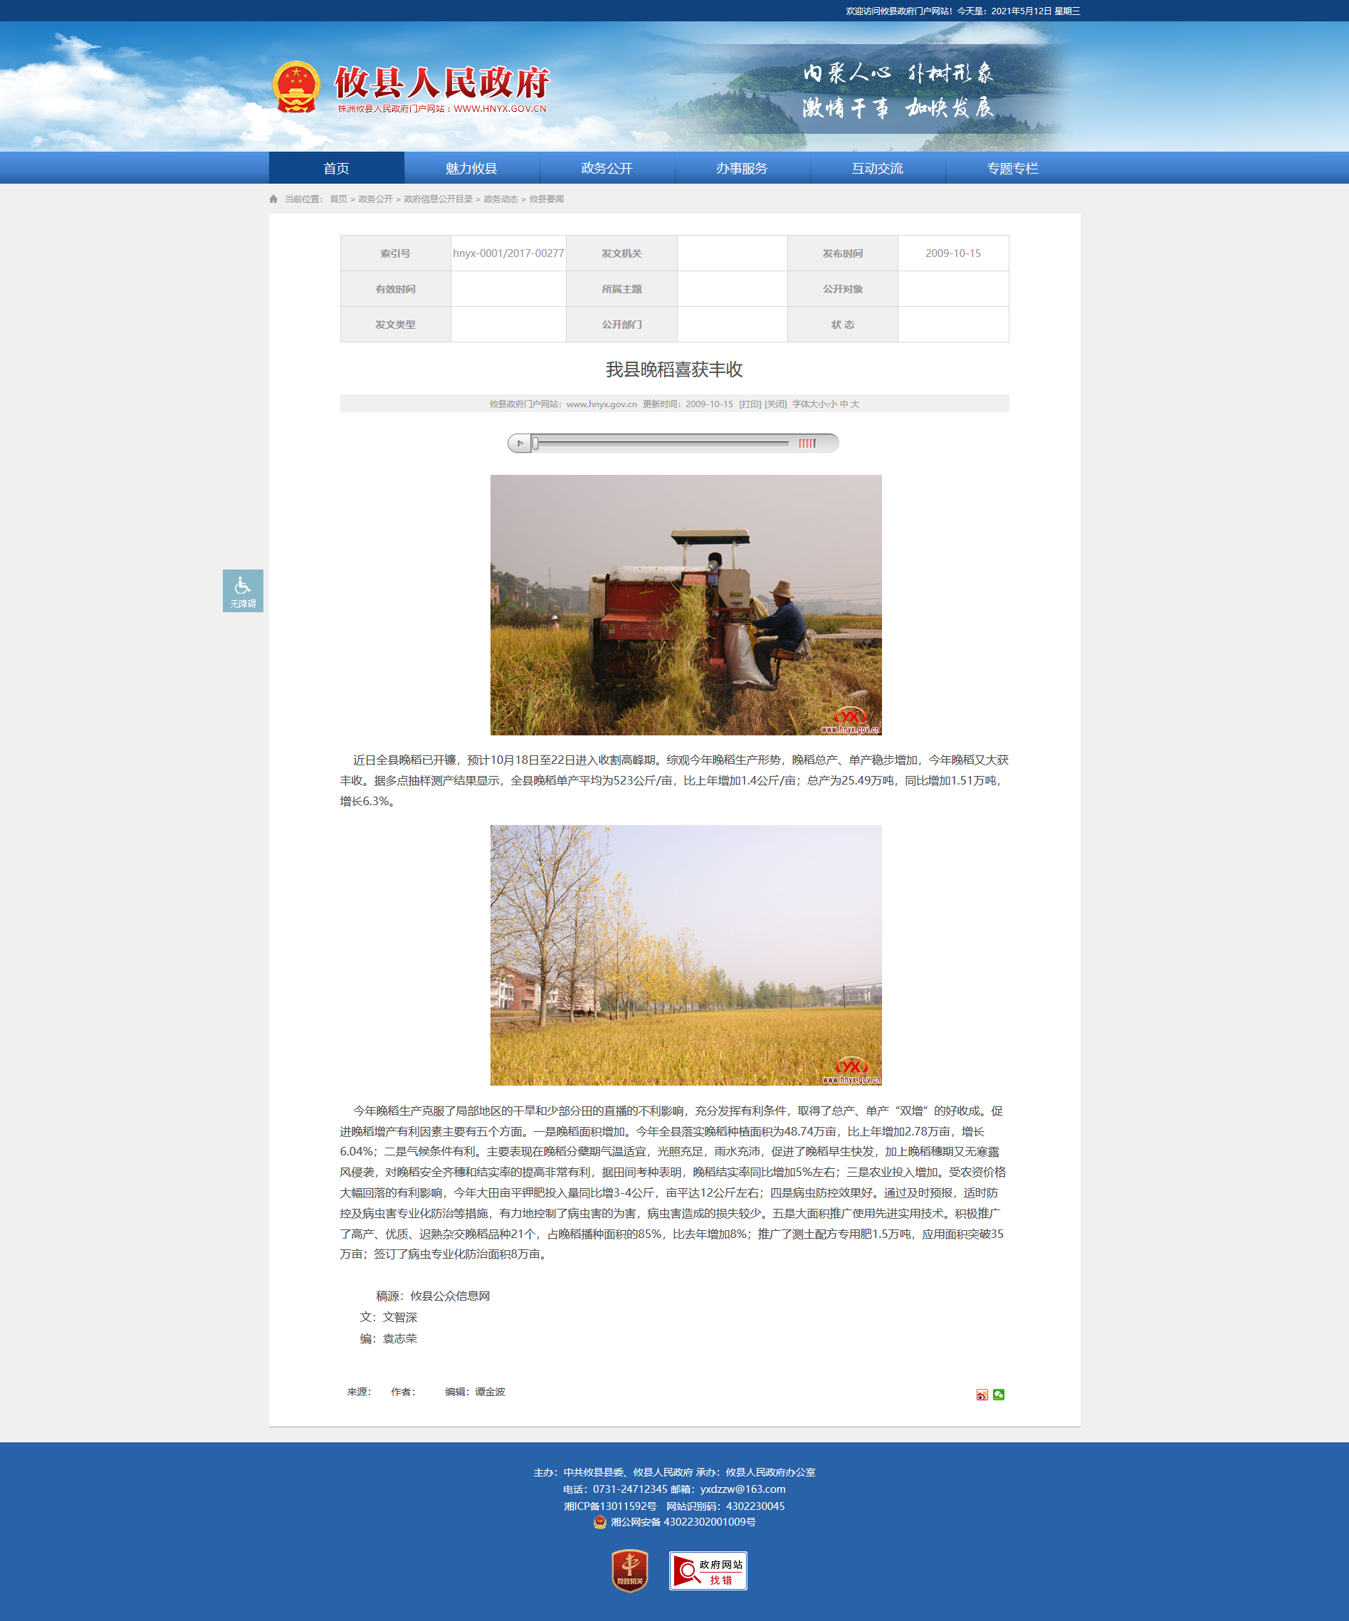Click the Weibo share icon
Image resolution: width=1349 pixels, height=1621 pixels.
click(x=982, y=1395)
